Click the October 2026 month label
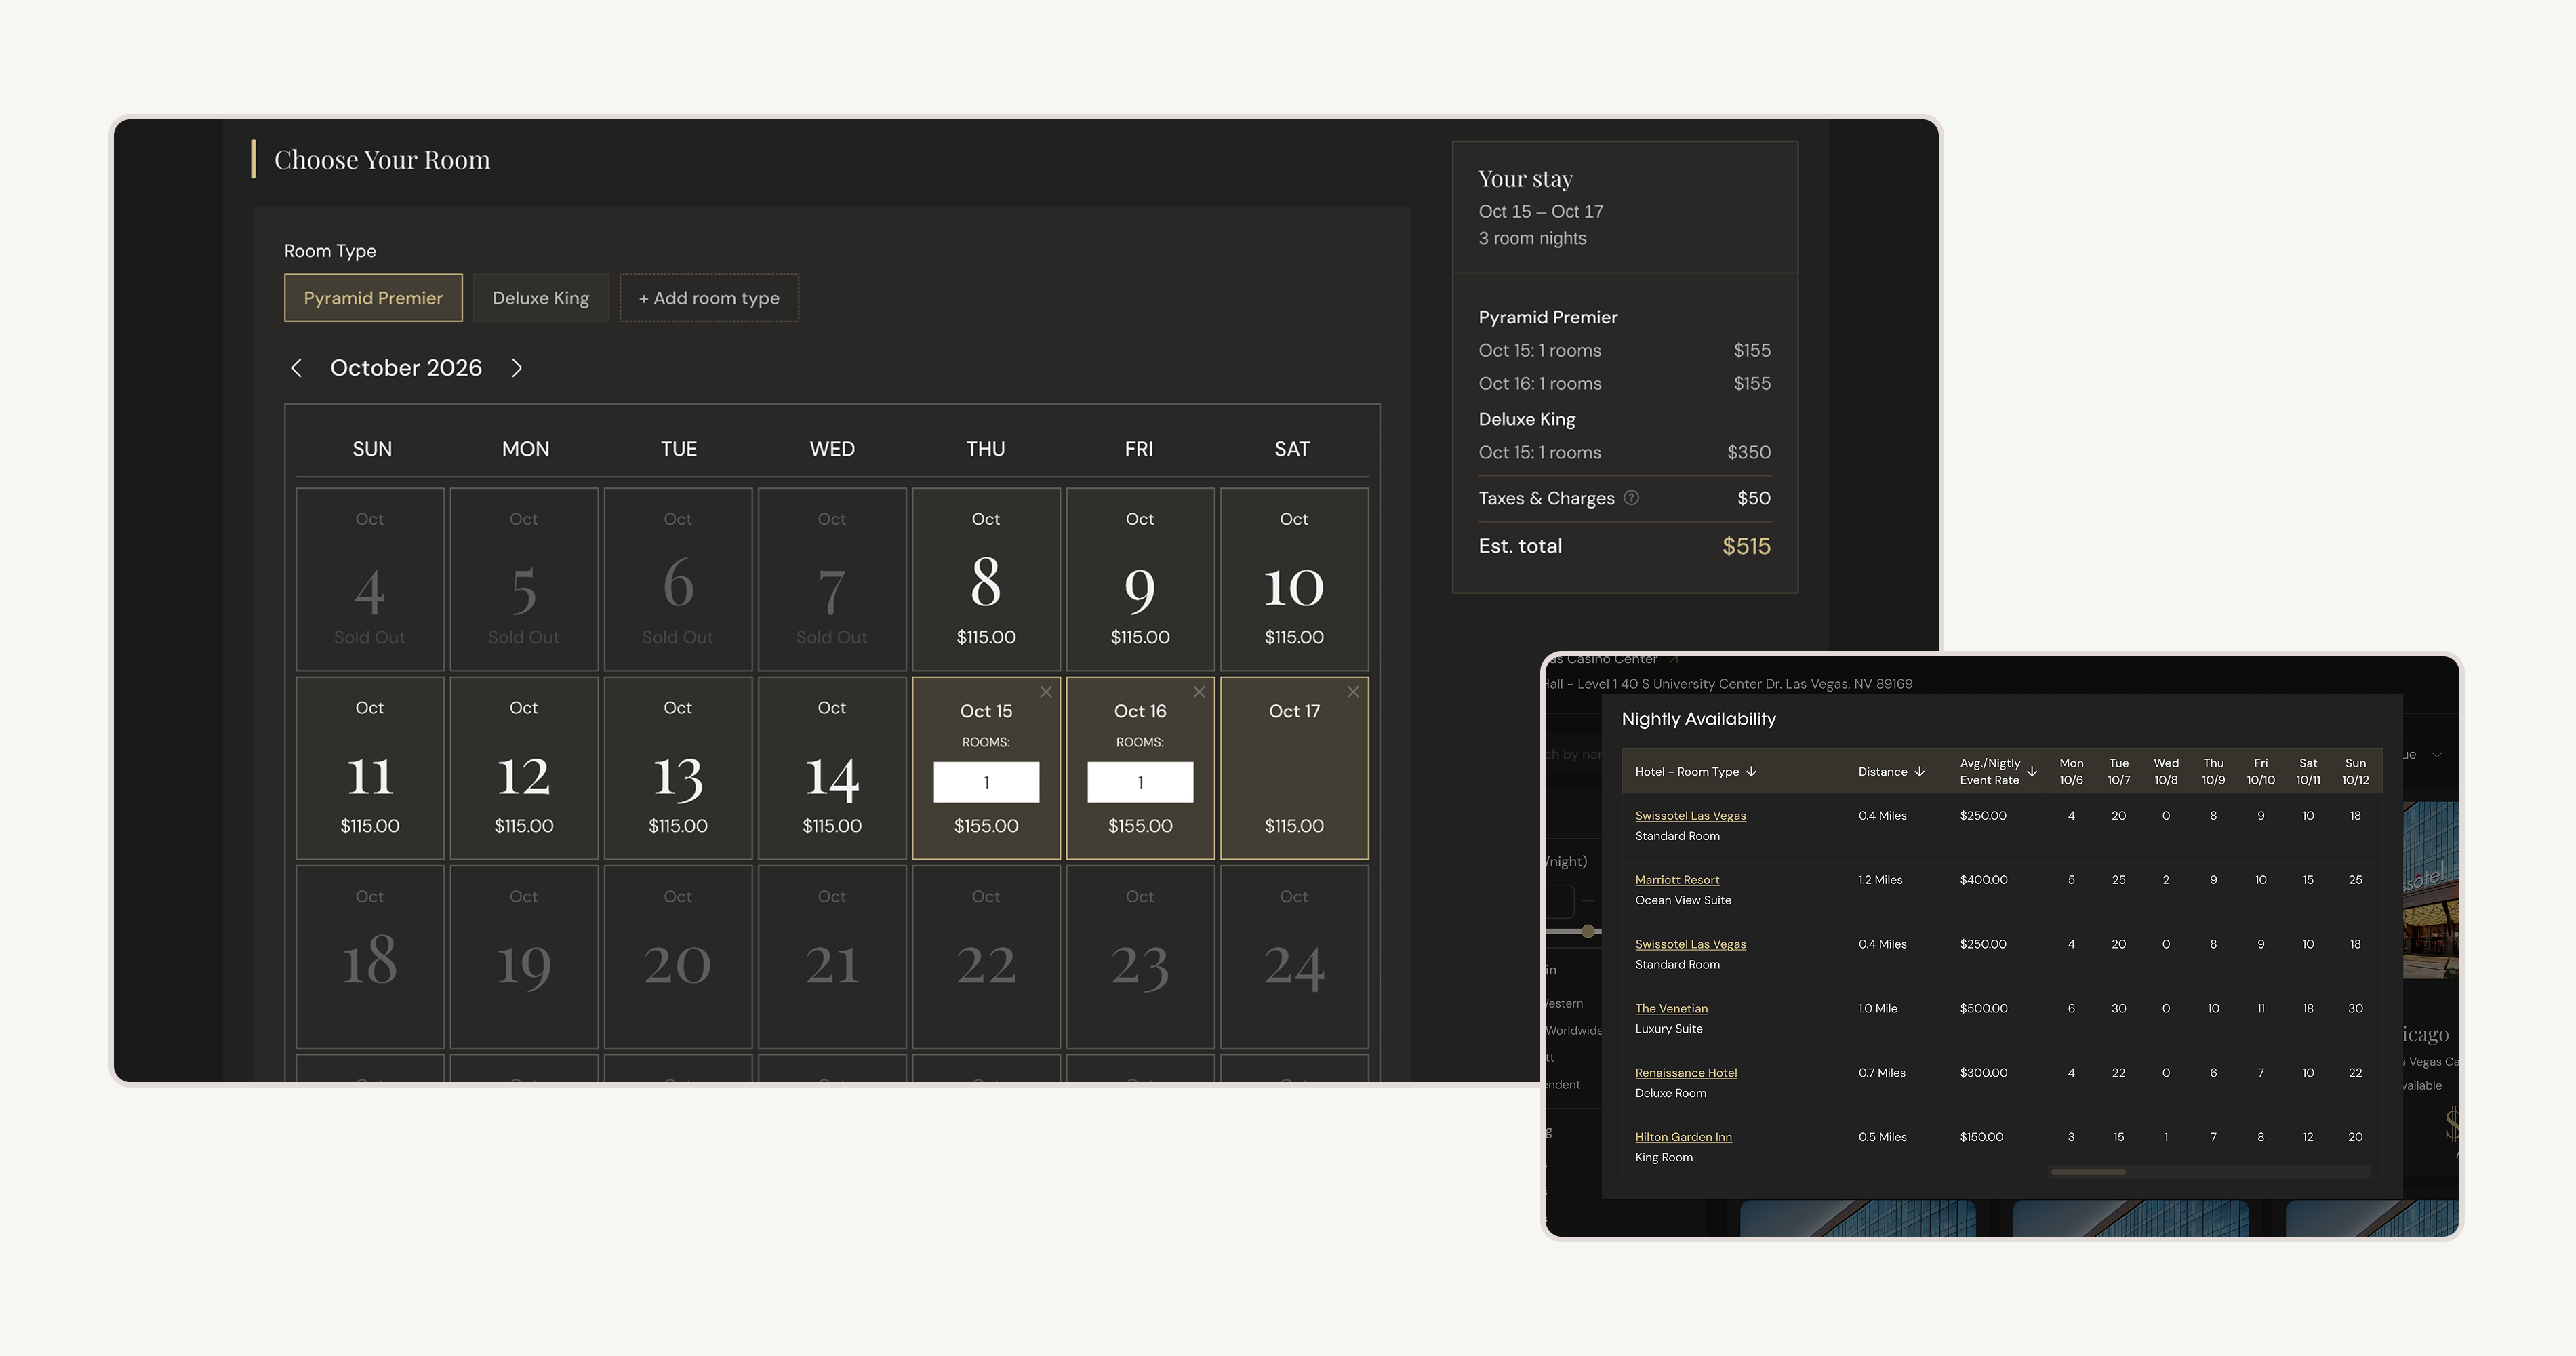The width and height of the screenshot is (2576, 1356). point(406,368)
